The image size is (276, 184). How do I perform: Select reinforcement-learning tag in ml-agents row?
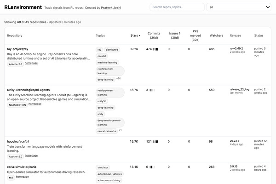(x=110, y=92)
